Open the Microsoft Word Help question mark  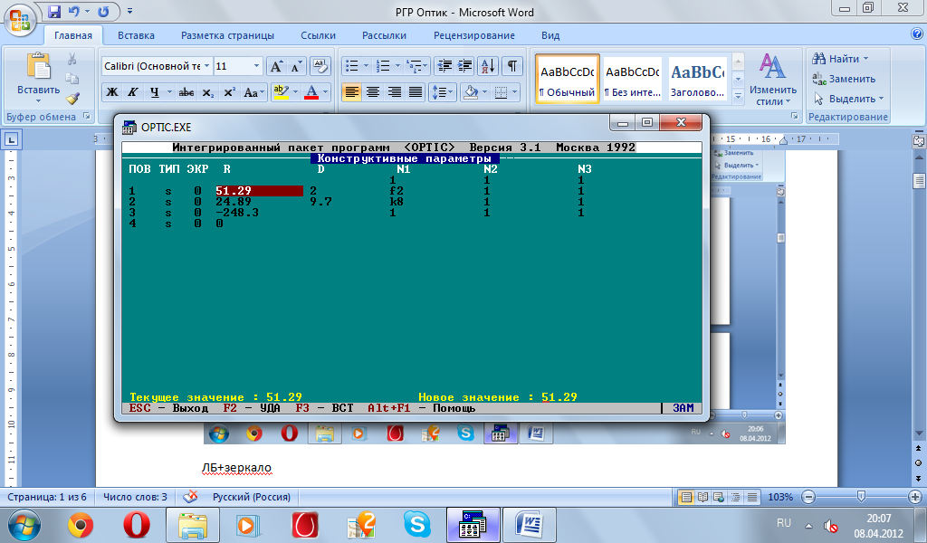(917, 34)
